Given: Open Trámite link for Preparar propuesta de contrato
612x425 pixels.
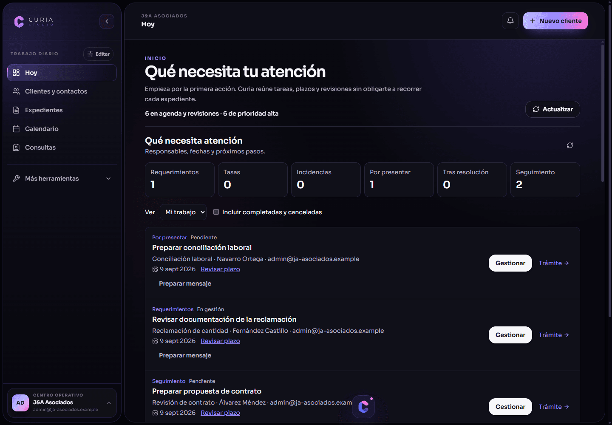Looking at the screenshot, I should click(x=554, y=407).
